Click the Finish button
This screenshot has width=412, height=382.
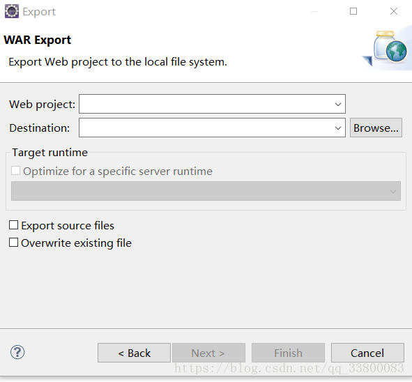tap(288, 353)
